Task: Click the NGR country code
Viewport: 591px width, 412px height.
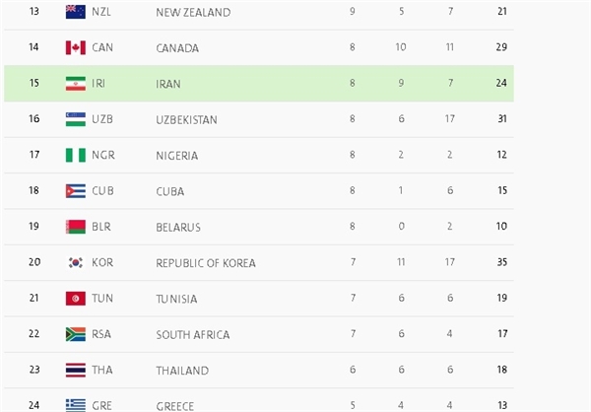Action: pyautogui.click(x=102, y=155)
